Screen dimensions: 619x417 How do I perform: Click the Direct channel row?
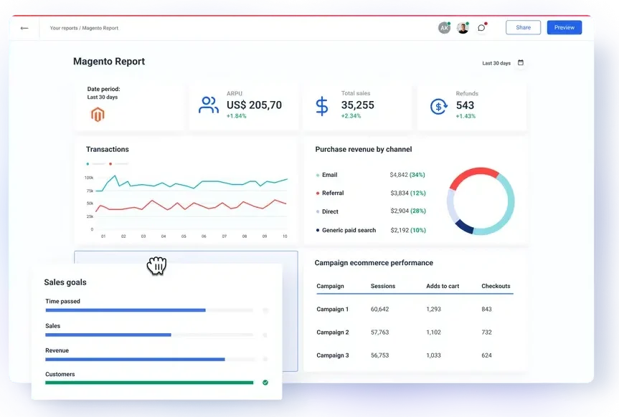(371, 211)
